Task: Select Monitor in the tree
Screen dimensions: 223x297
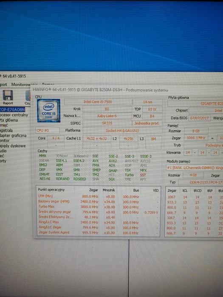Action: (5, 140)
